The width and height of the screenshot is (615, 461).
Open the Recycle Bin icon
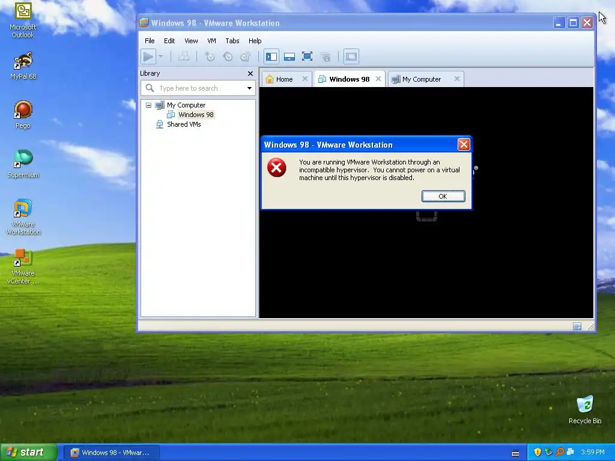click(x=585, y=410)
